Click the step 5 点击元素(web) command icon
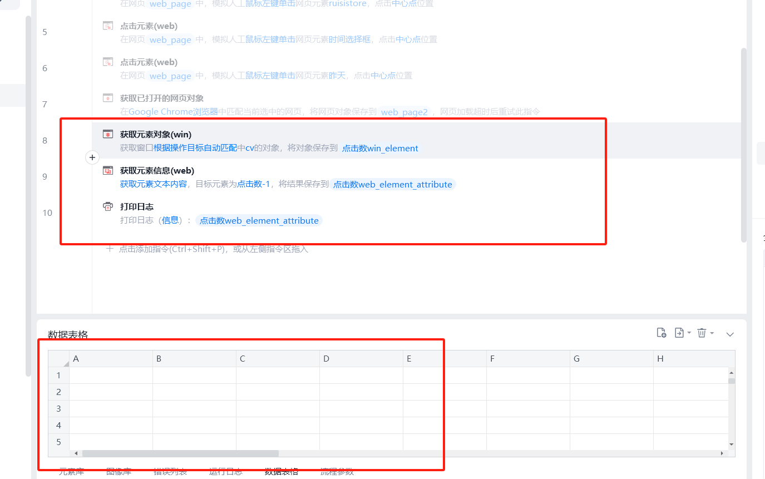This screenshot has width=765, height=479. tap(108, 26)
